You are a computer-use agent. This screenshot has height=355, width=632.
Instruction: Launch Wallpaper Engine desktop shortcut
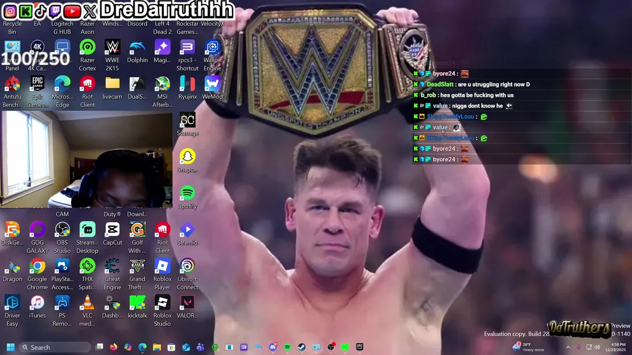212,56
